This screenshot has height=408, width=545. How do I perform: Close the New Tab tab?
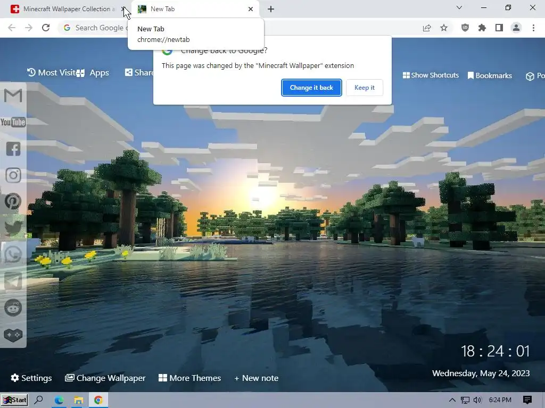coord(251,9)
